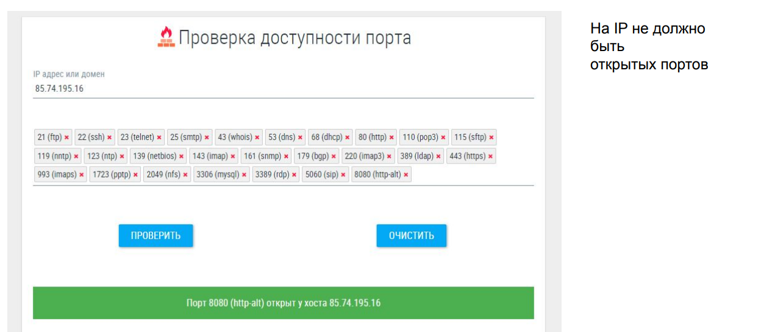This screenshot has height=332, width=761.
Task: Click the green port 8080 open result banner
Action: click(283, 303)
